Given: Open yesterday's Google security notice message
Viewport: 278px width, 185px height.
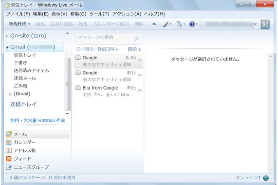Looking at the screenshot, I should tap(108, 76).
